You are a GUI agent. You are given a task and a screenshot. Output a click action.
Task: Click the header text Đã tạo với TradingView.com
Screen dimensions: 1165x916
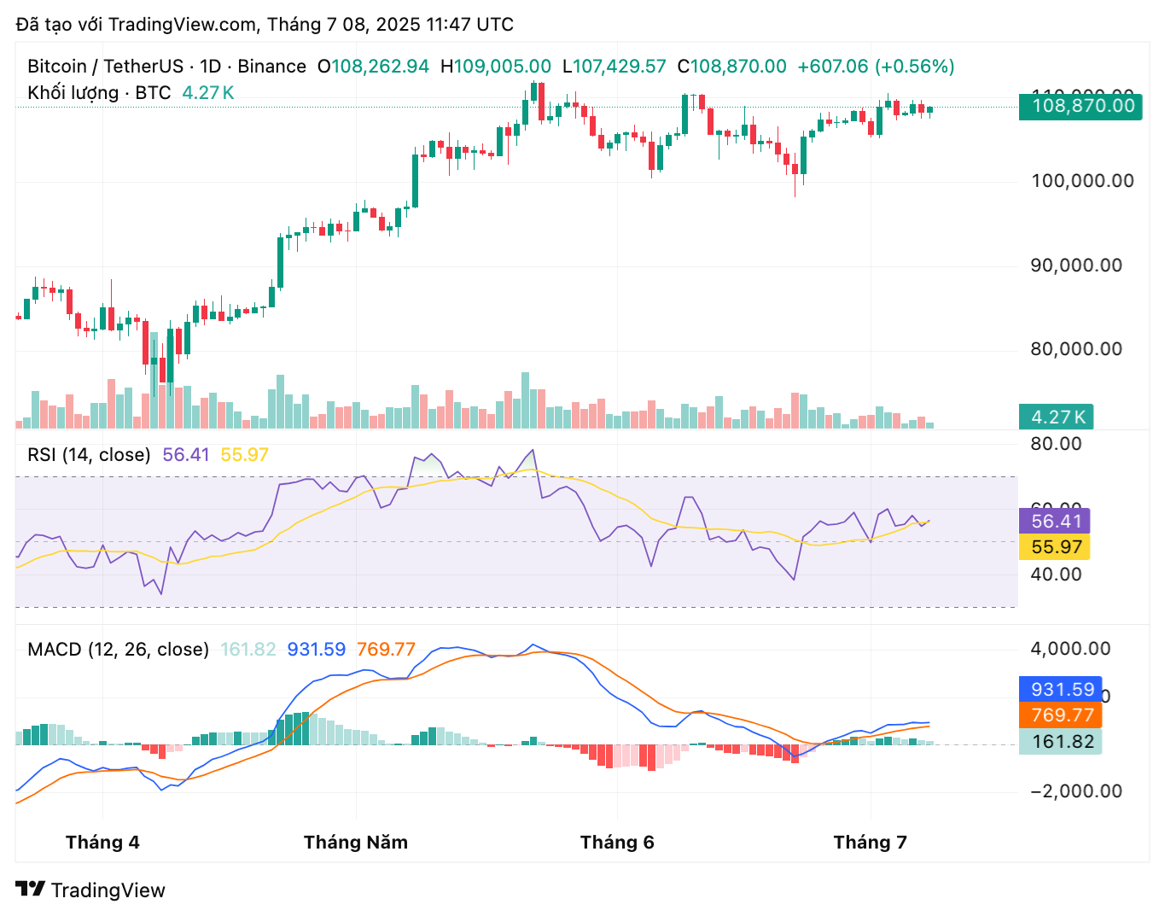coord(137,24)
